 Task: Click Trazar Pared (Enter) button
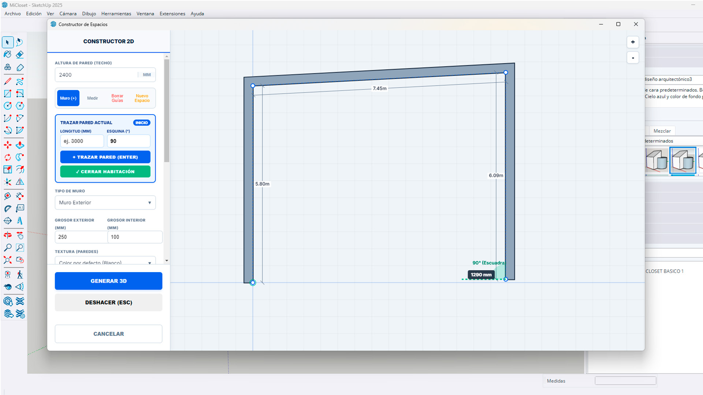pyautogui.click(x=105, y=157)
